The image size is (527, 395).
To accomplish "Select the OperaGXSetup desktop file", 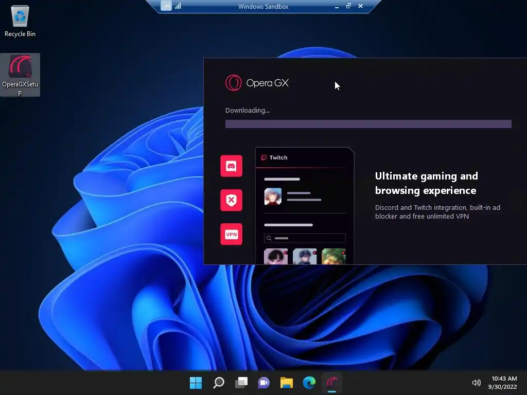I will (x=20, y=75).
